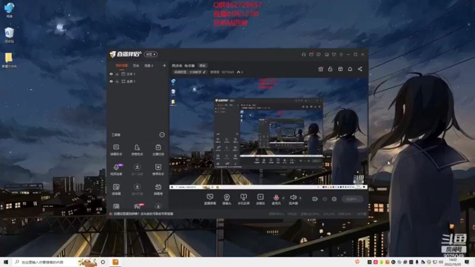Click the mini window icon in title bar

[327, 55]
